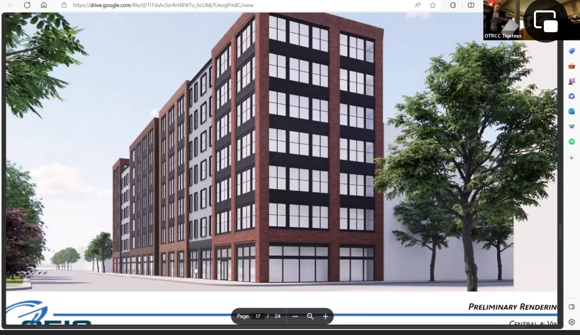The image size is (580, 335).
Task: View site information lock icon
Action: (x=64, y=5)
